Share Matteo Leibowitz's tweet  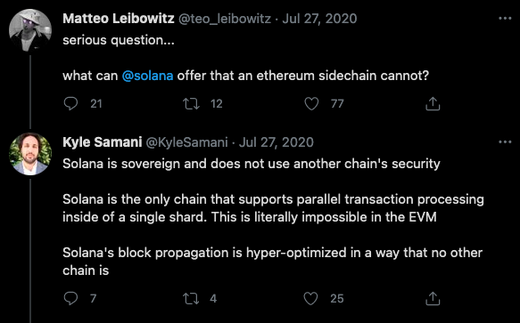433,103
